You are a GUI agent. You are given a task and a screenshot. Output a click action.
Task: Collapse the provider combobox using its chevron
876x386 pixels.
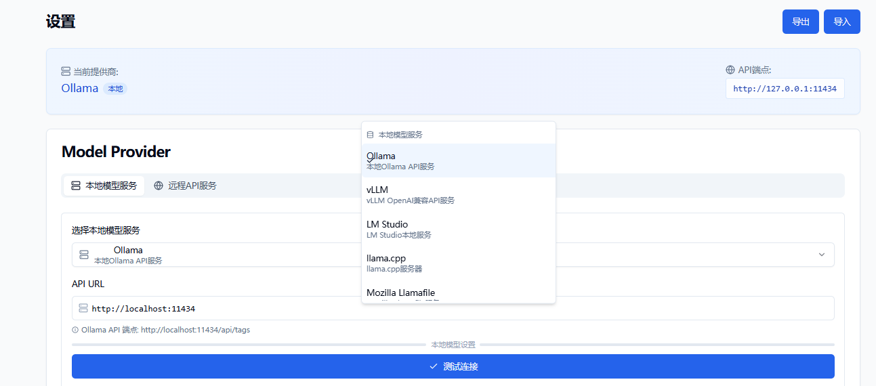(x=821, y=255)
